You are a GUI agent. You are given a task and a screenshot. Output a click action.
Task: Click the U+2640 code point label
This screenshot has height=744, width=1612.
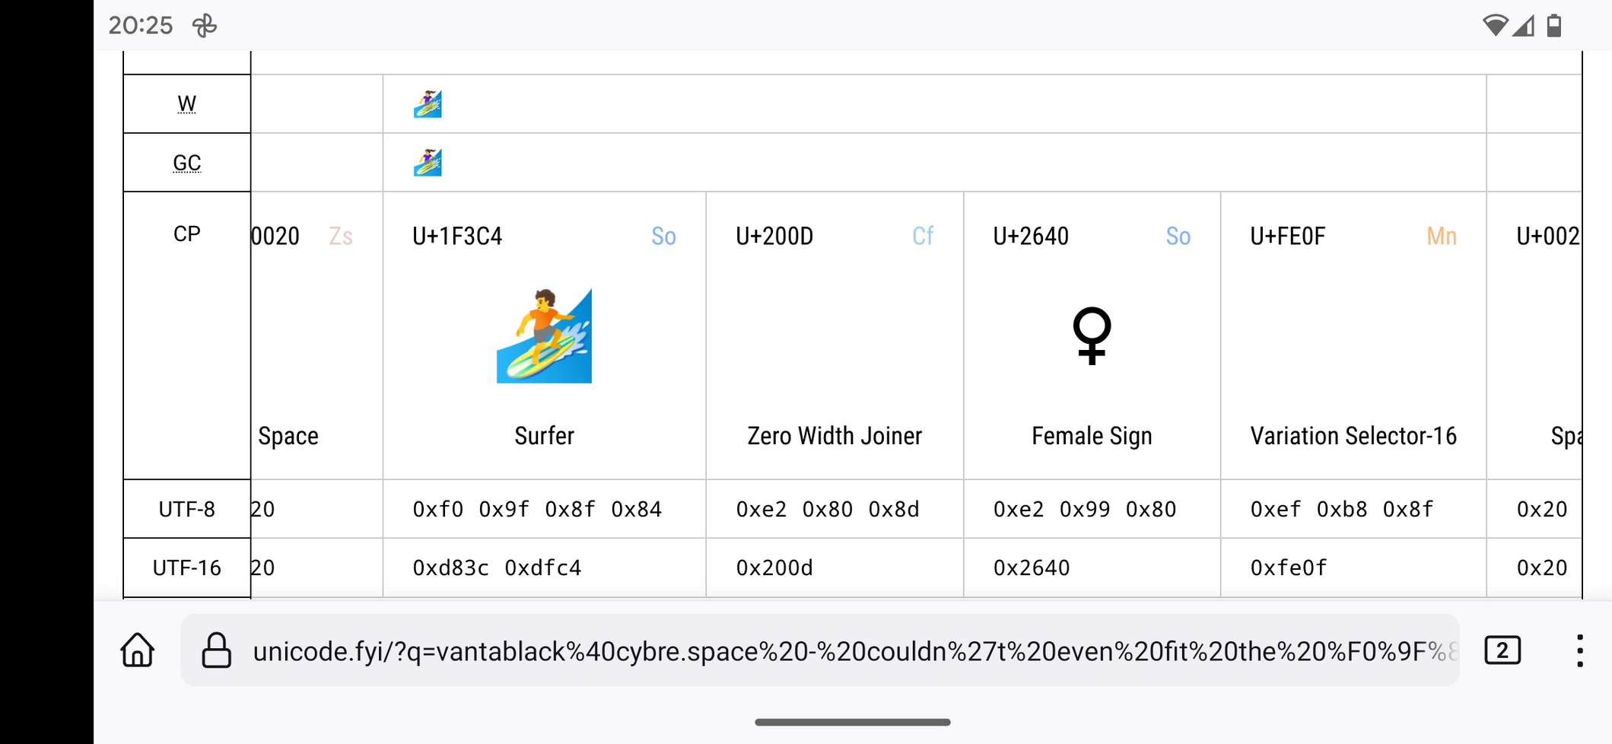pyautogui.click(x=1031, y=237)
